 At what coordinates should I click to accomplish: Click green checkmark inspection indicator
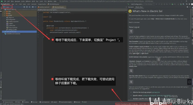click(x=126, y=12)
